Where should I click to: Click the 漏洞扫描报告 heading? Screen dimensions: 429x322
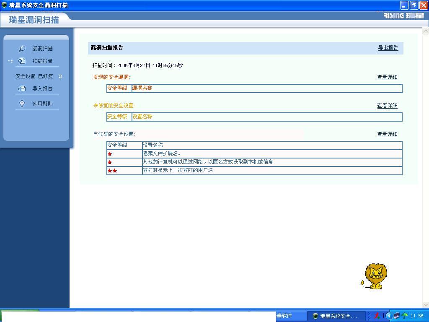coord(107,48)
